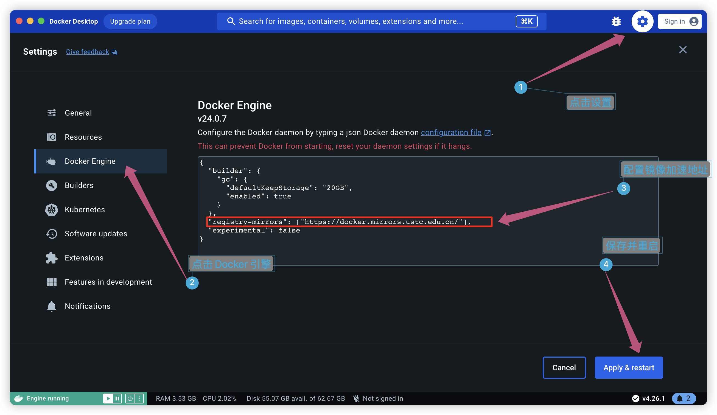Click the v4.26.1 version label
This screenshot has height=415, width=717.
pyautogui.click(x=653, y=399)
